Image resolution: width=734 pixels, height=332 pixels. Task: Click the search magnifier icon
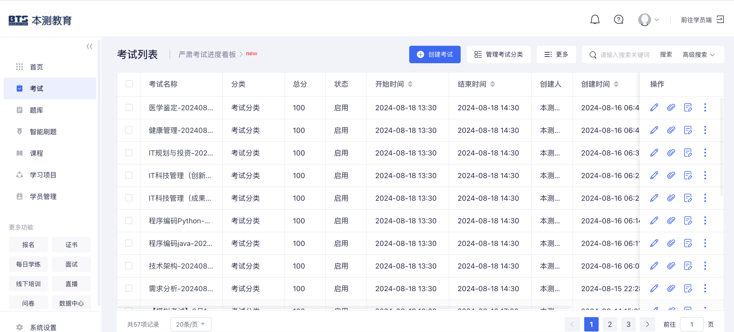(593, 55)
